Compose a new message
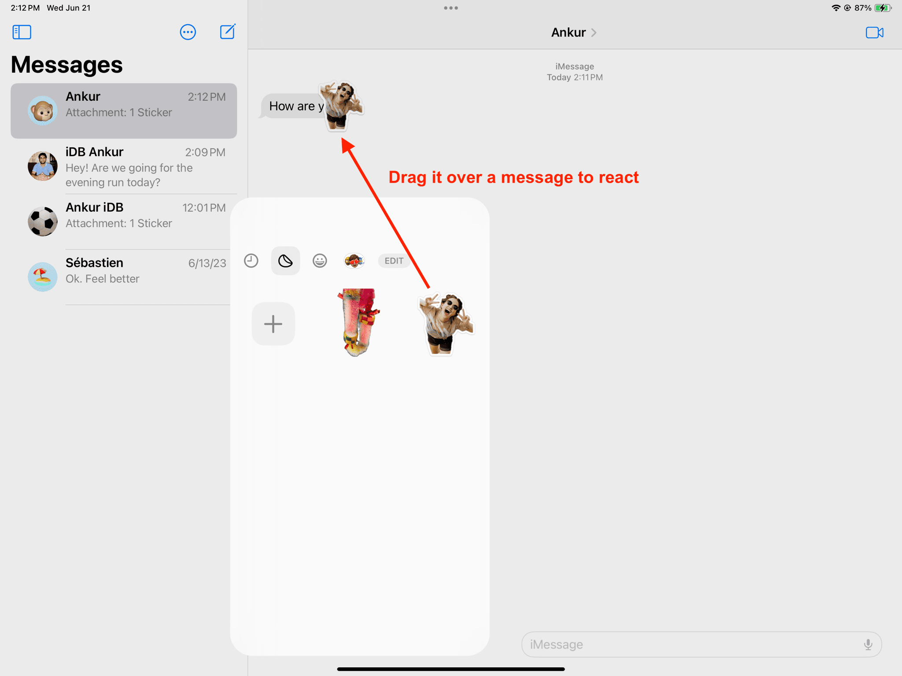Screen dimensions: 902x676 (228, 32)
